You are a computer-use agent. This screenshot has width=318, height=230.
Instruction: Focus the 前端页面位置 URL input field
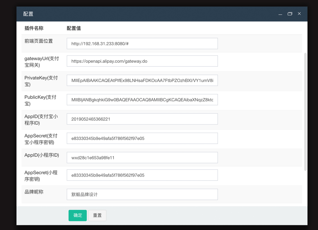(x=142, y=43)
